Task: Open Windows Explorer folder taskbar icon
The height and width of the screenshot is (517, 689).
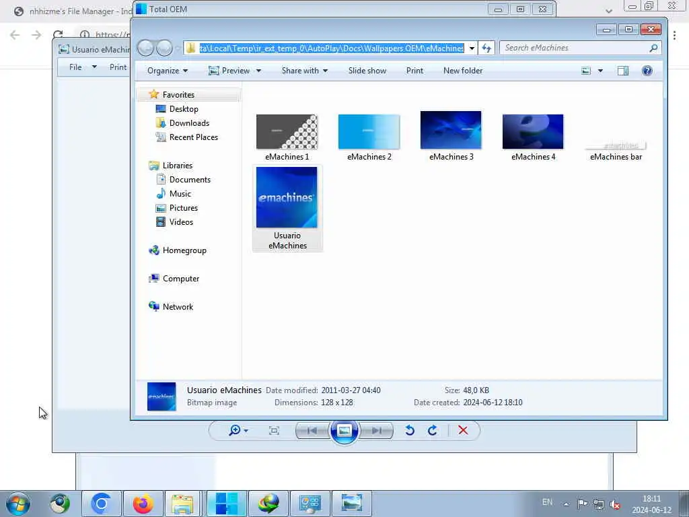Action: coord(183,504)
